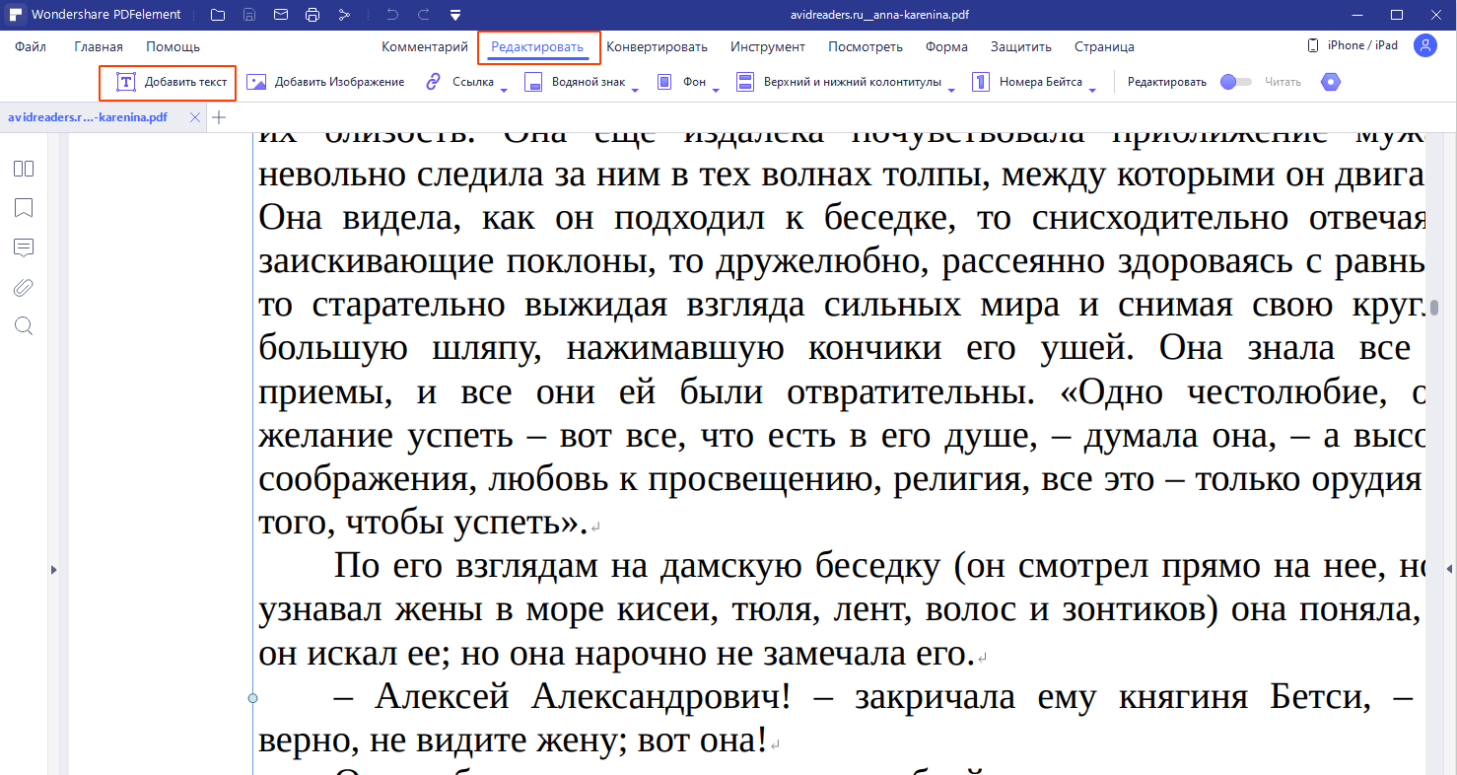1457x775 pixels.
Task: Click the Фон background tool
Action: pos(681,82)
